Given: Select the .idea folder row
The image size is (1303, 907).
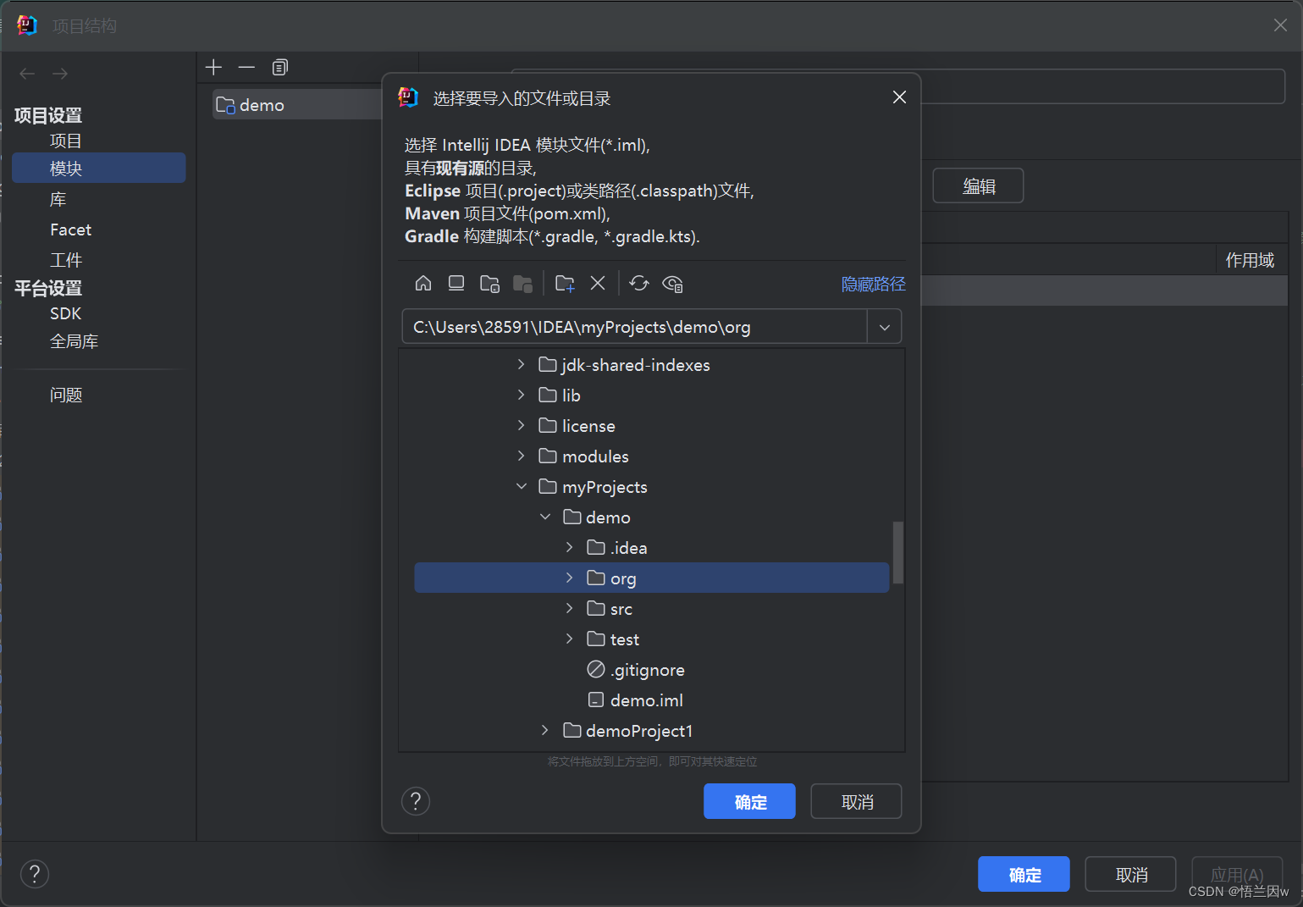Looking at the screenshot, I should (652, 547).
